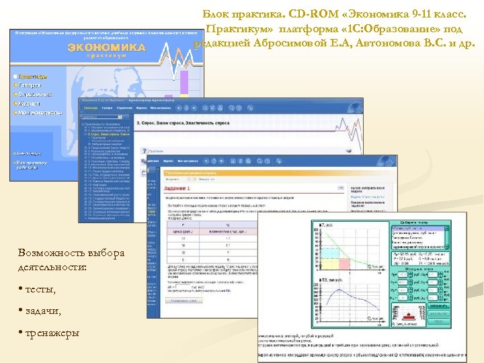Screen dimensions: 484x363
Task: Go back with arrow icon in task window toolbar
Action: [x=206, y=161]
